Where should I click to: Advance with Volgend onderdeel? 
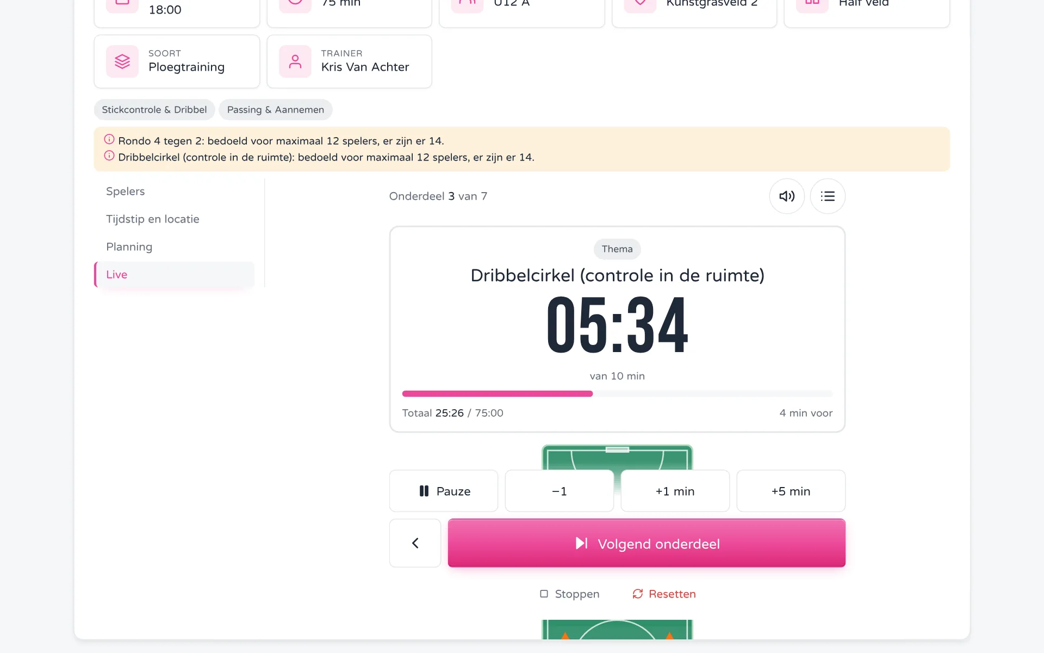647,543
